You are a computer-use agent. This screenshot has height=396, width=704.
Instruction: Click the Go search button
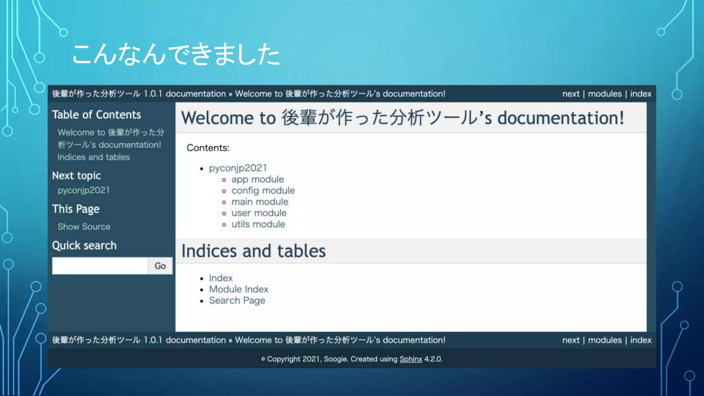(160, 266)
